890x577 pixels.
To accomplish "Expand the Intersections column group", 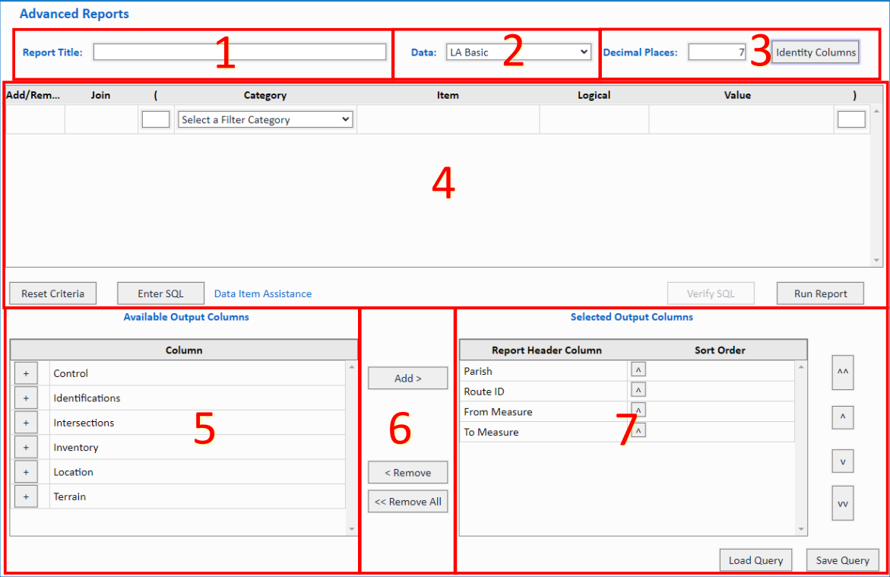I will (26, 423).
